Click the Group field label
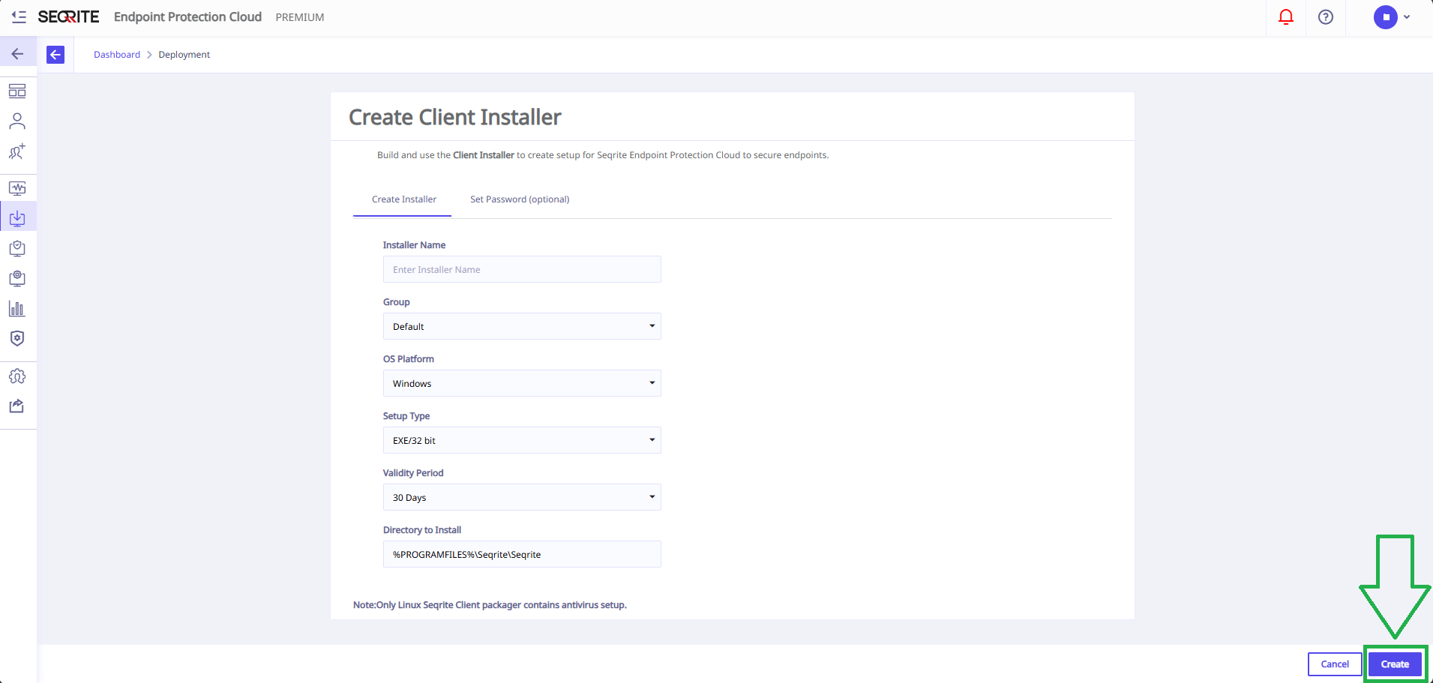Screen dimensions: 1433x683 397,302
